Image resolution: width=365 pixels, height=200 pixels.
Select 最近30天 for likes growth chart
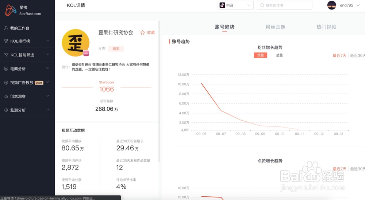358,169
